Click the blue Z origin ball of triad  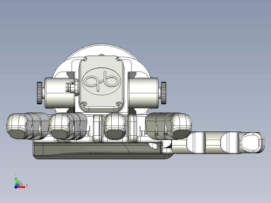point(16,187)
